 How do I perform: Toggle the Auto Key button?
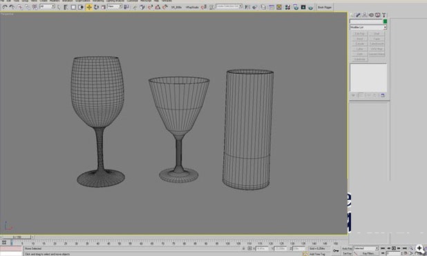point(348,248)
